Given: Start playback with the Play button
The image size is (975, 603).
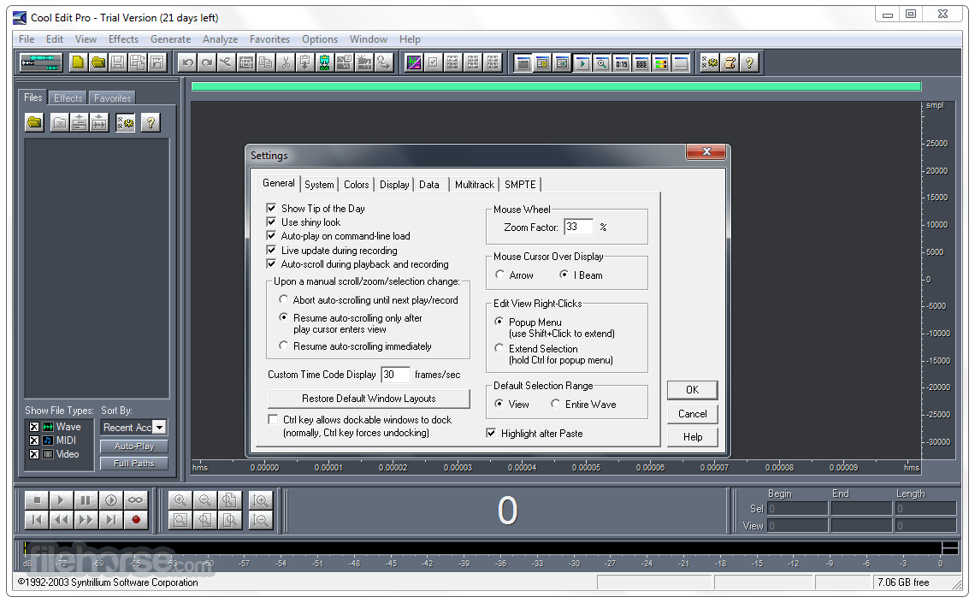Looking at the screenshot, I should [61, 500].
